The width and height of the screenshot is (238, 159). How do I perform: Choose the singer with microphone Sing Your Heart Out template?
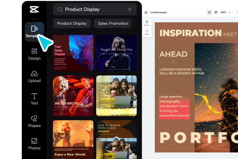[116, 53]
